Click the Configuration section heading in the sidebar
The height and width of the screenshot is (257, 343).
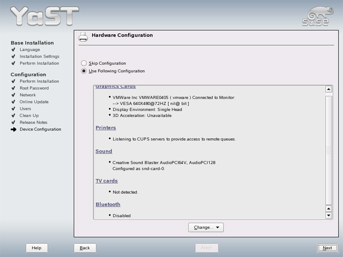point(28,74)
